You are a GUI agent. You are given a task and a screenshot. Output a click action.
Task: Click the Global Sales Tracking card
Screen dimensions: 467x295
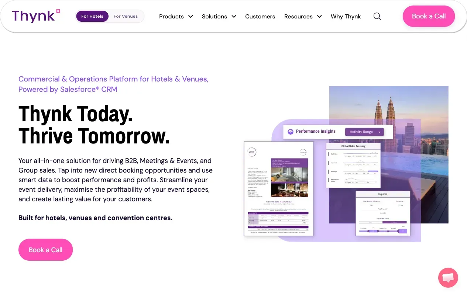click(353, 165)
